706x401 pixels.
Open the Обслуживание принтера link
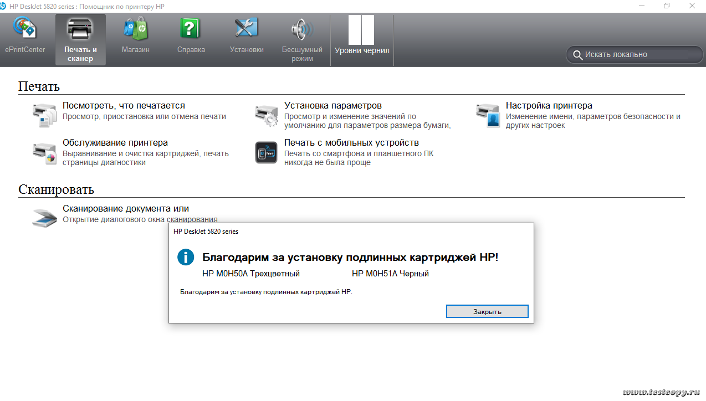115,143
